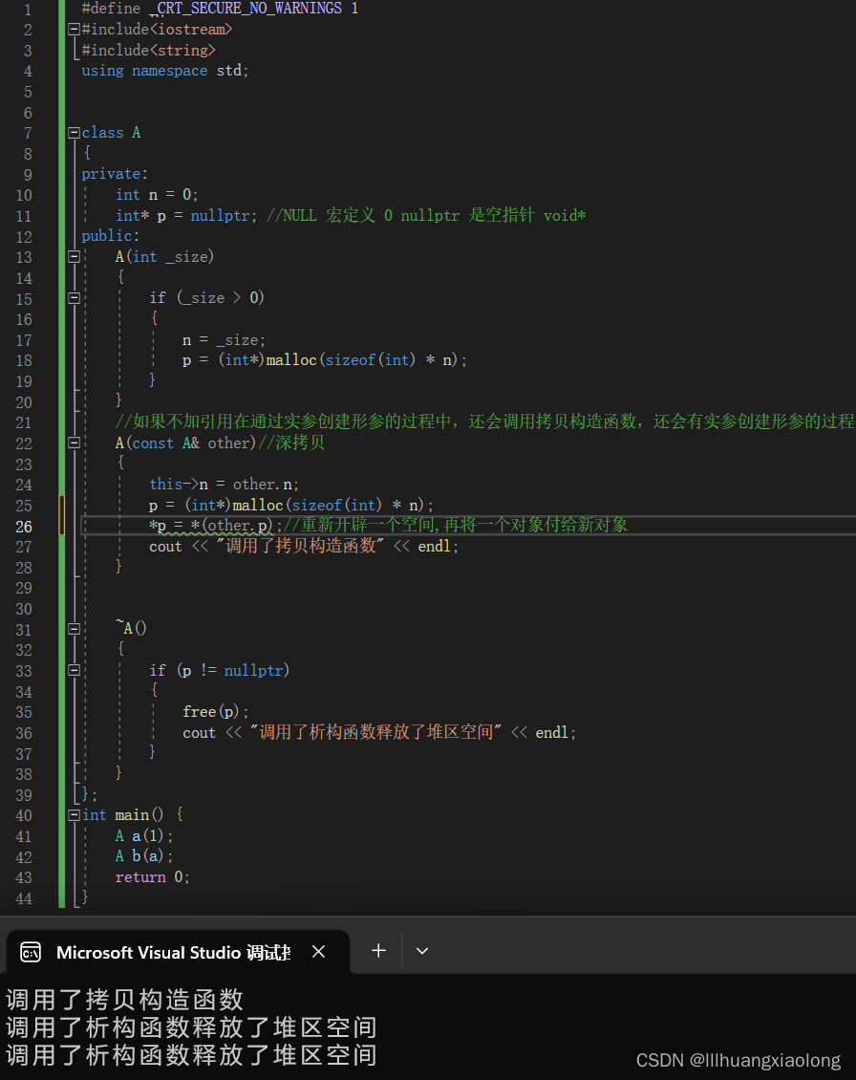Place cursor on #include<string>
Image resolution: width=856 pixels, height=1080 pixels.
[x=148, y=51]
